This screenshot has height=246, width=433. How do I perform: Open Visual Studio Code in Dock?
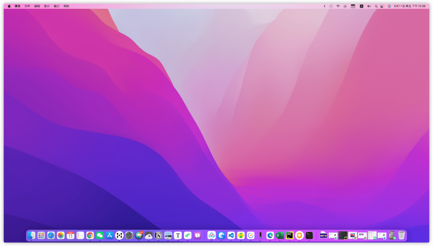pyautogui.click(x=231, y=235)
